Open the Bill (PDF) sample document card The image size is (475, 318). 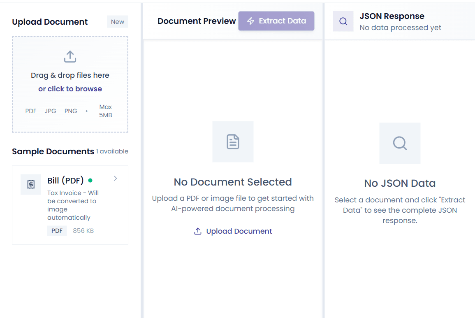(x=70, y=205)
